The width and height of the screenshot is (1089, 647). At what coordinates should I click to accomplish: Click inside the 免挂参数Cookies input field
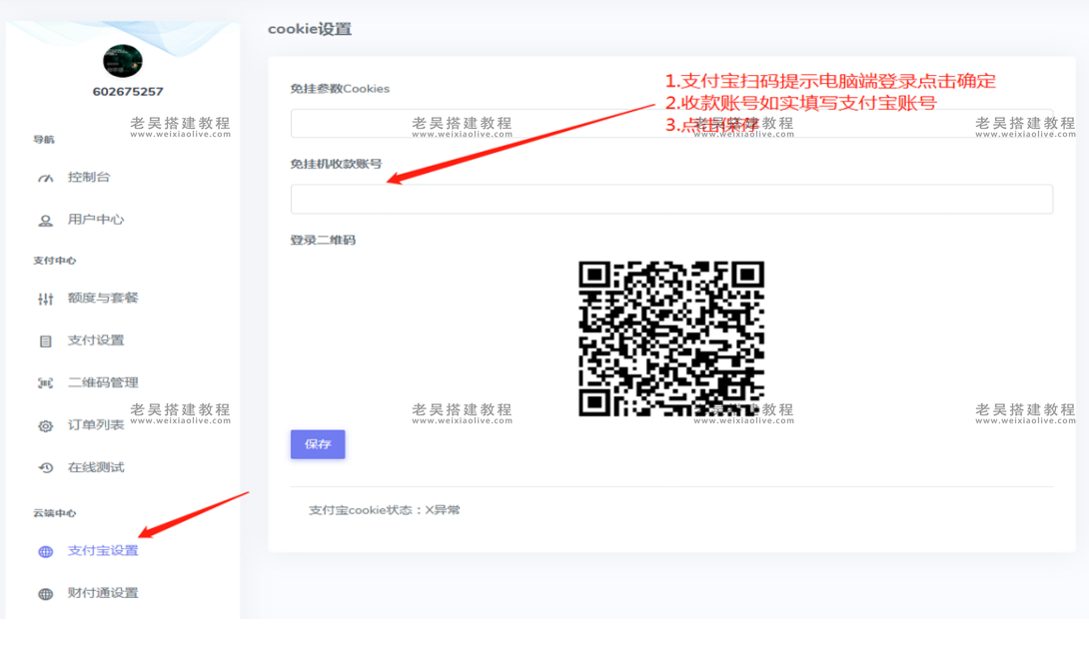[x=669, y=122]
